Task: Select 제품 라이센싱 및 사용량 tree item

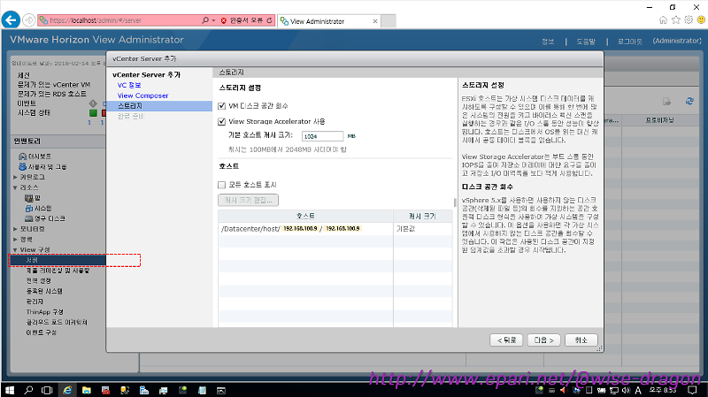Action: click(58, 271)
